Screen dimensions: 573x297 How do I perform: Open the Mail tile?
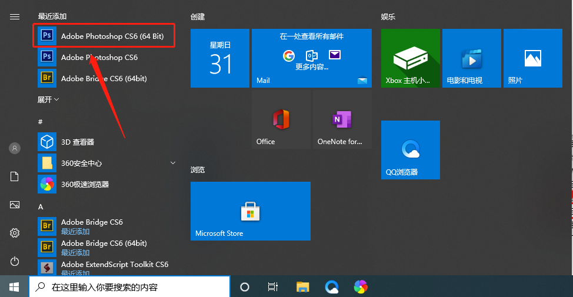(312, 58)
